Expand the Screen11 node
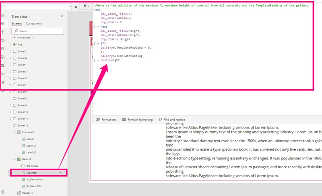This screenshot has height=196, width=322. [10, 118]
